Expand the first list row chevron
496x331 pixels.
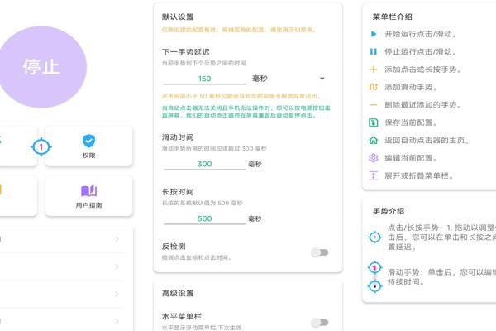point(117,239)
